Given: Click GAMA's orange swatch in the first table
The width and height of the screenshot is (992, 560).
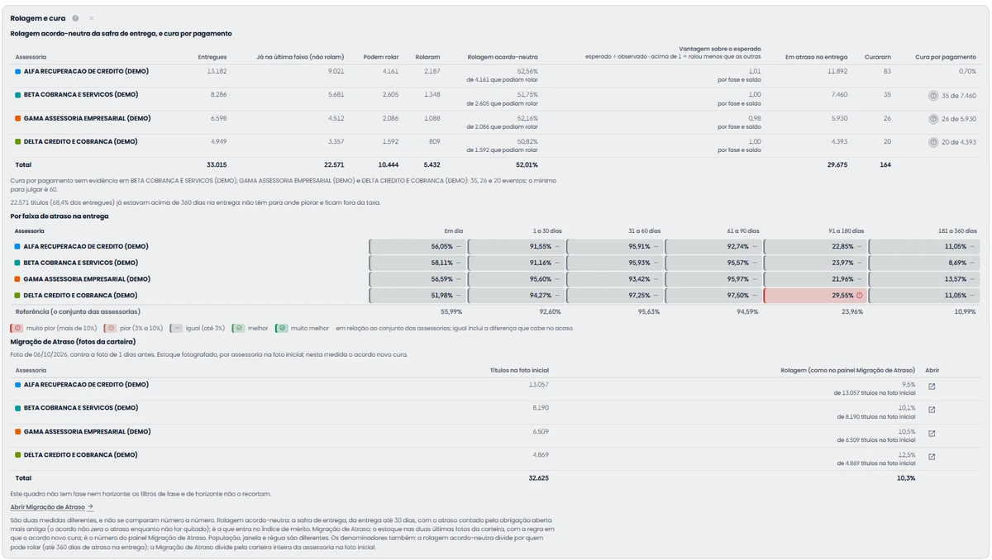Looking at the screenshot, I should click(17, 118).
